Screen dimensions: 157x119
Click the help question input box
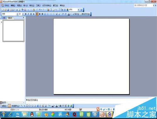point(143,5)
